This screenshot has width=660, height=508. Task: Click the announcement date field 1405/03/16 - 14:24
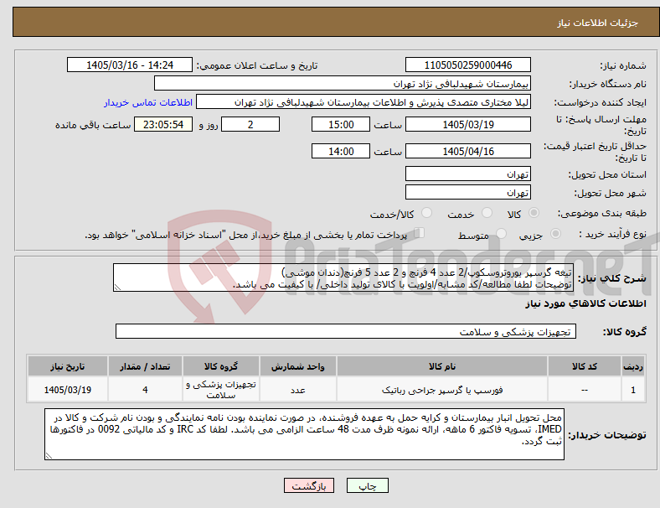pos(130,65)
